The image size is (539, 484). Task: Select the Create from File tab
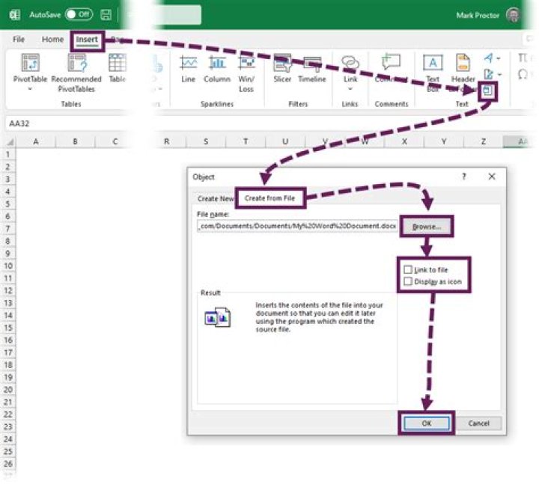[x=269, y=198]
